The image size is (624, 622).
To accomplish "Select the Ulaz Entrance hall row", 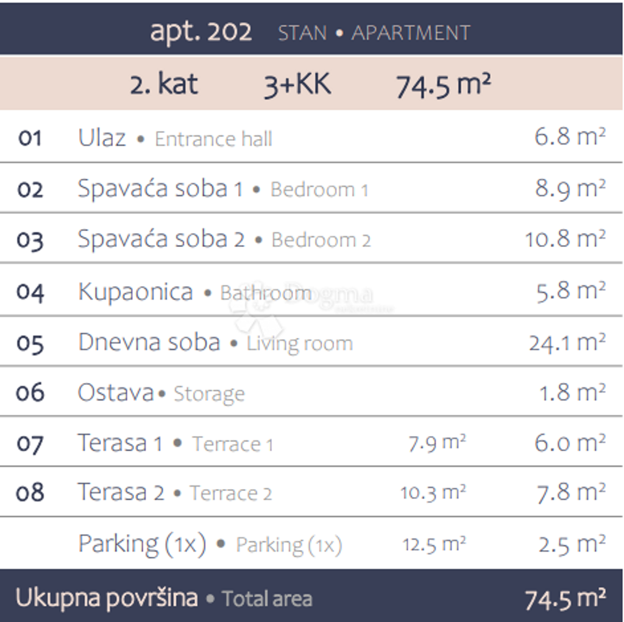I will point(311,137).
